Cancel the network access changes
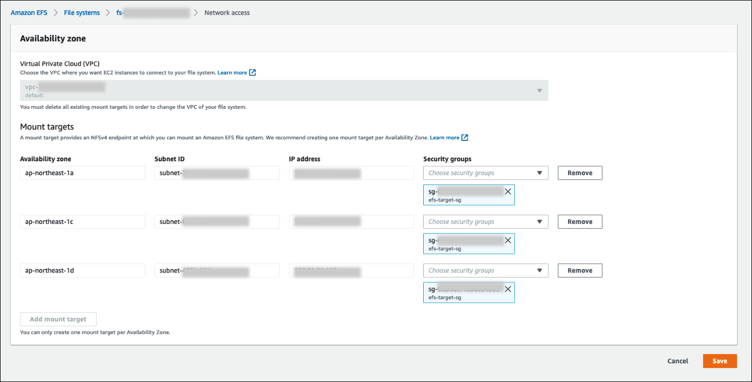752x382 pixels. point(677,361)
